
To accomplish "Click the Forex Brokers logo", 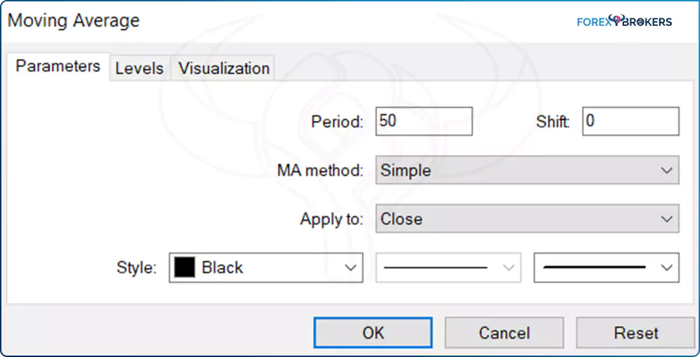I will (624, 21).
